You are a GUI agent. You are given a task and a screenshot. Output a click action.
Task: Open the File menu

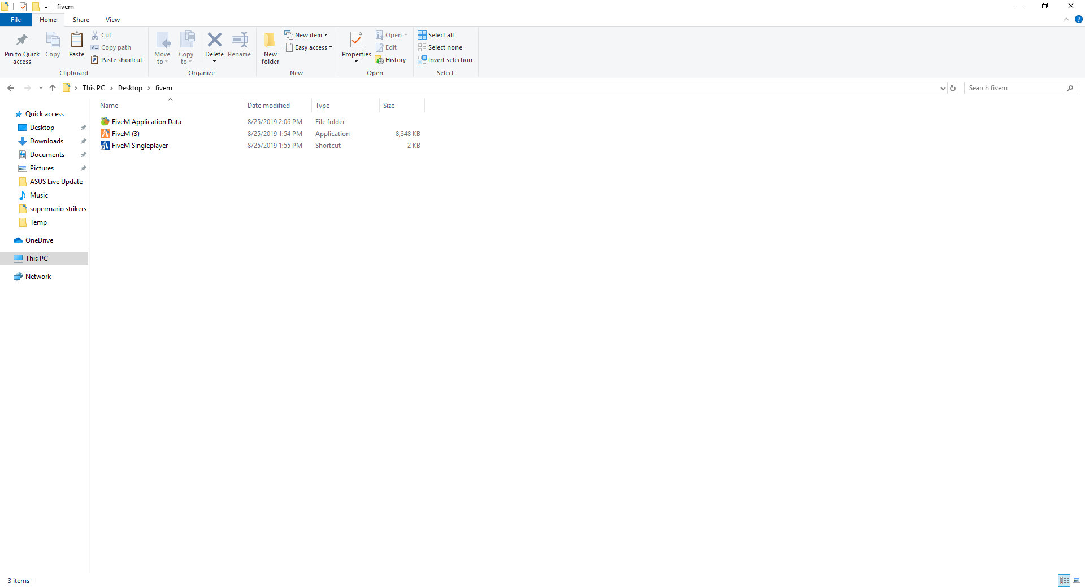coord(16,20)
